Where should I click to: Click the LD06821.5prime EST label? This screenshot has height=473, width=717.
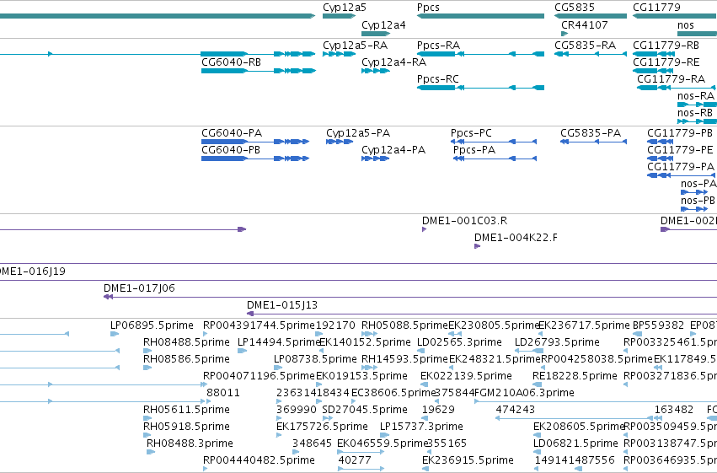(575, 443)
